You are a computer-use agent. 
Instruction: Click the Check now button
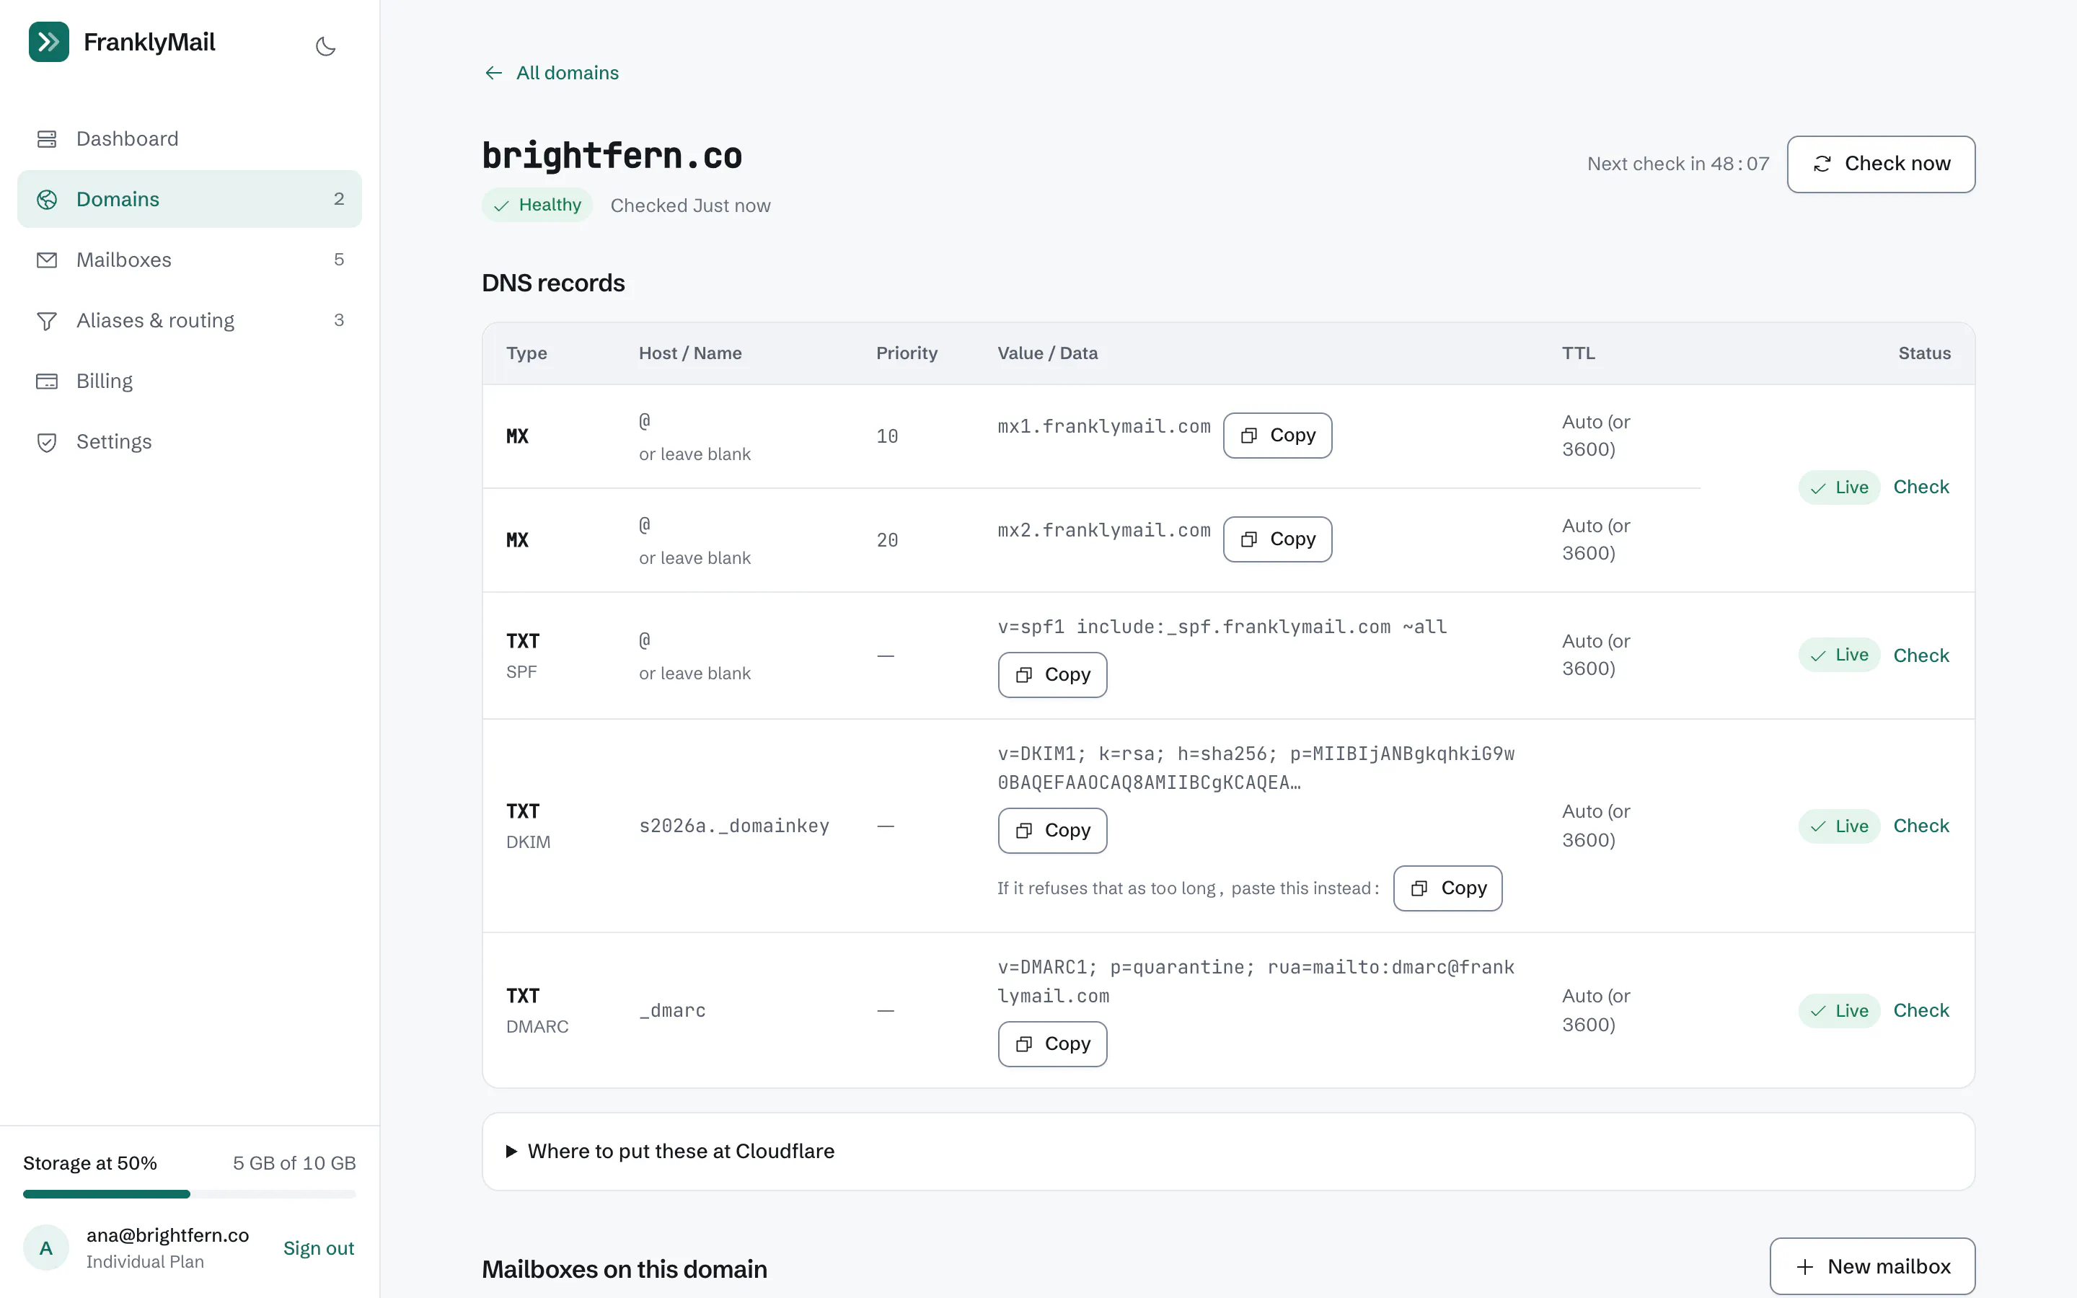tap(1880, 164)
